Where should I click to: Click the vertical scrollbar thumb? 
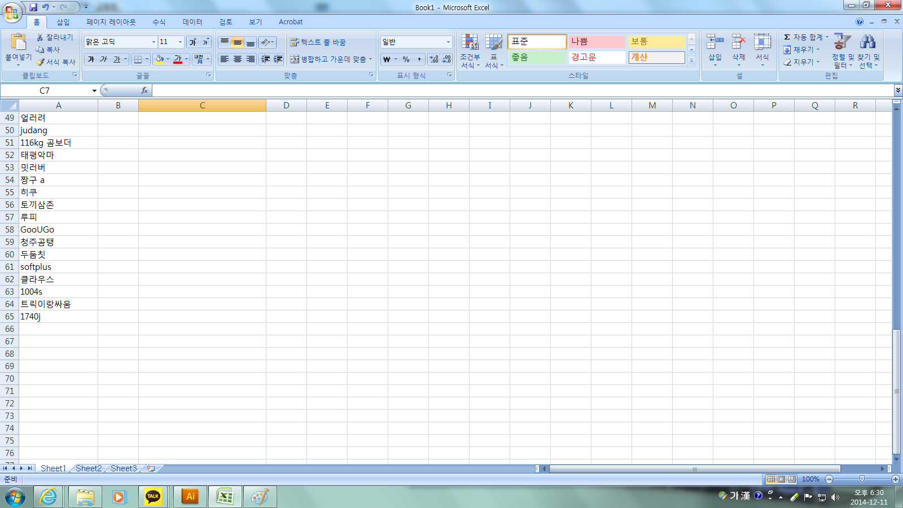(896, 391)
